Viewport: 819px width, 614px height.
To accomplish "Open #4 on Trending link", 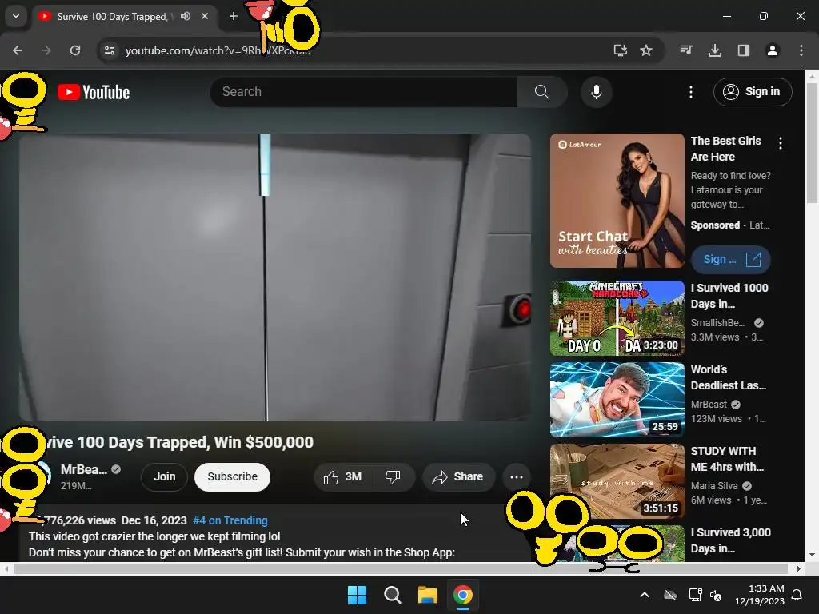I will coord(230,520).
